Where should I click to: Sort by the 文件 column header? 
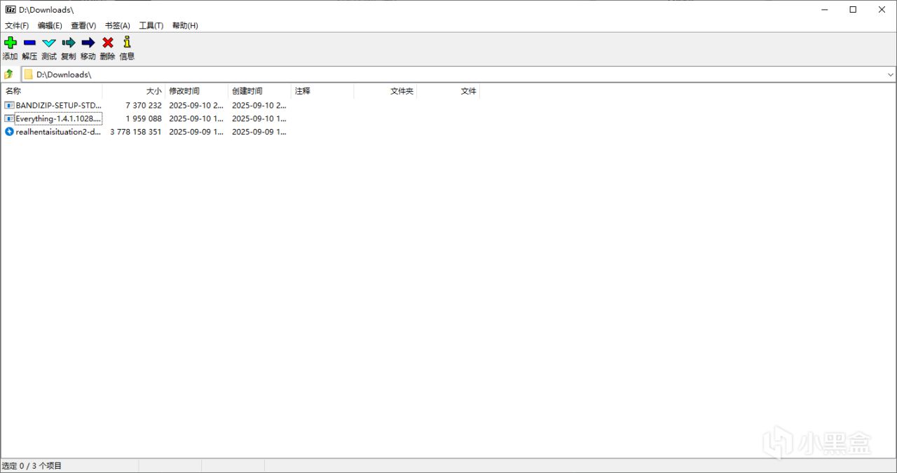[449, 91]
